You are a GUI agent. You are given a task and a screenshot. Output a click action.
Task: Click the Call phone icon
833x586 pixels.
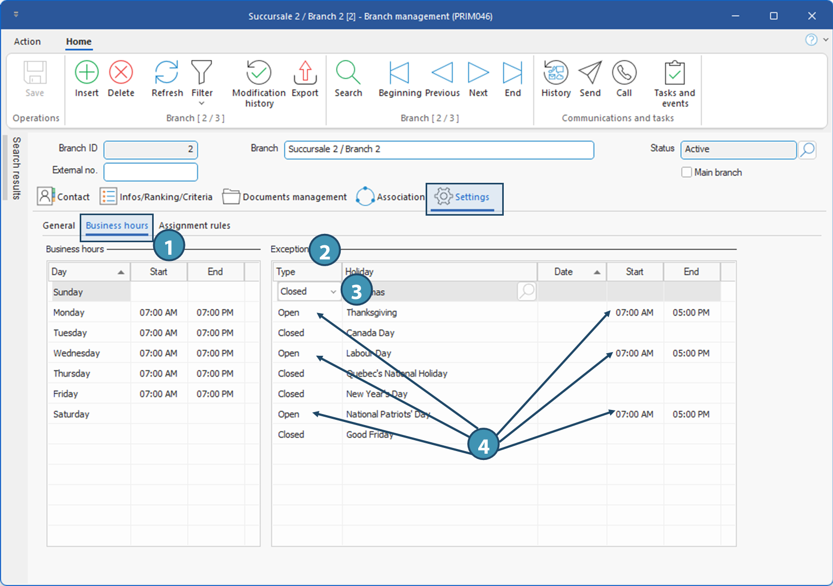coord(624,73)
